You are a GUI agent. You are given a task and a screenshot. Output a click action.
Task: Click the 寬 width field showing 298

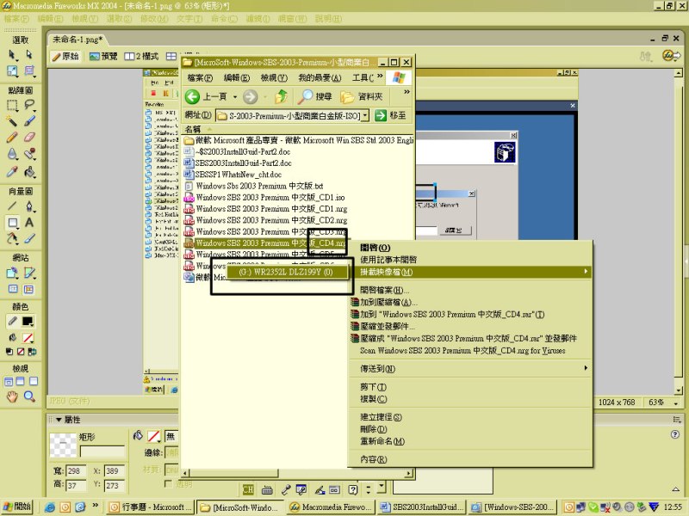pyautogui.click(x=76, y=470)
